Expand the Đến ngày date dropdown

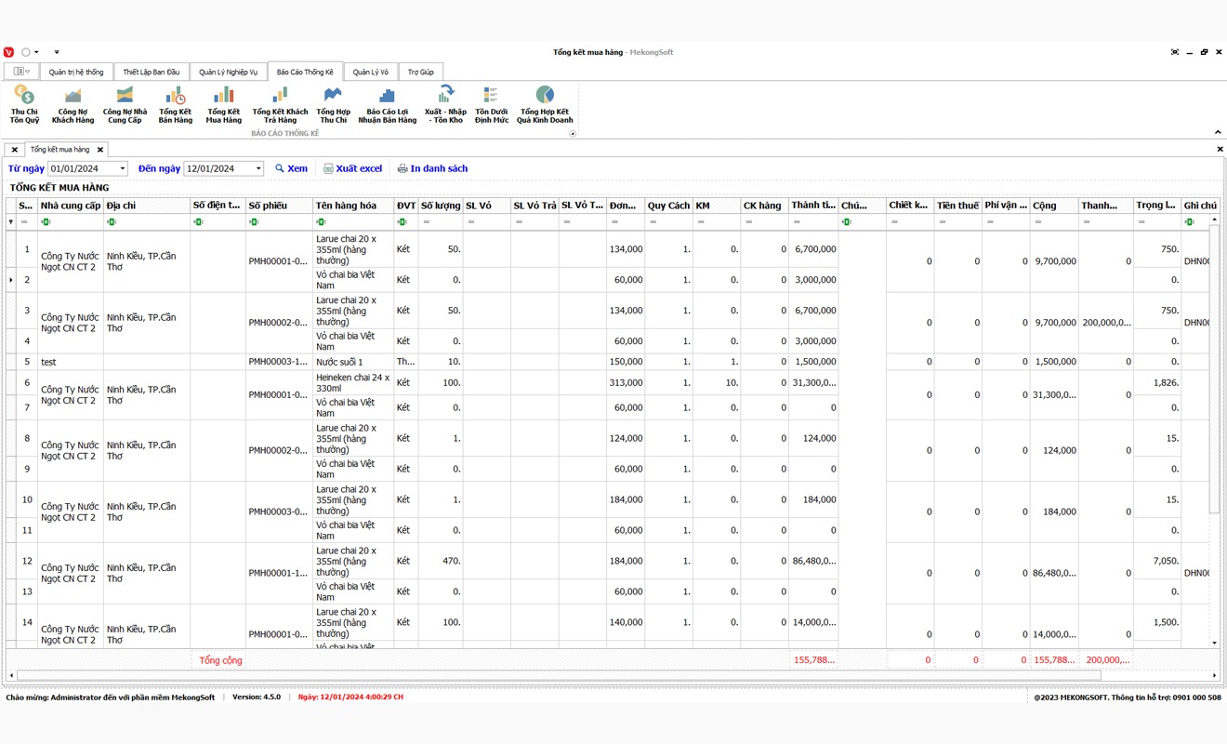(x=257, y=169)
